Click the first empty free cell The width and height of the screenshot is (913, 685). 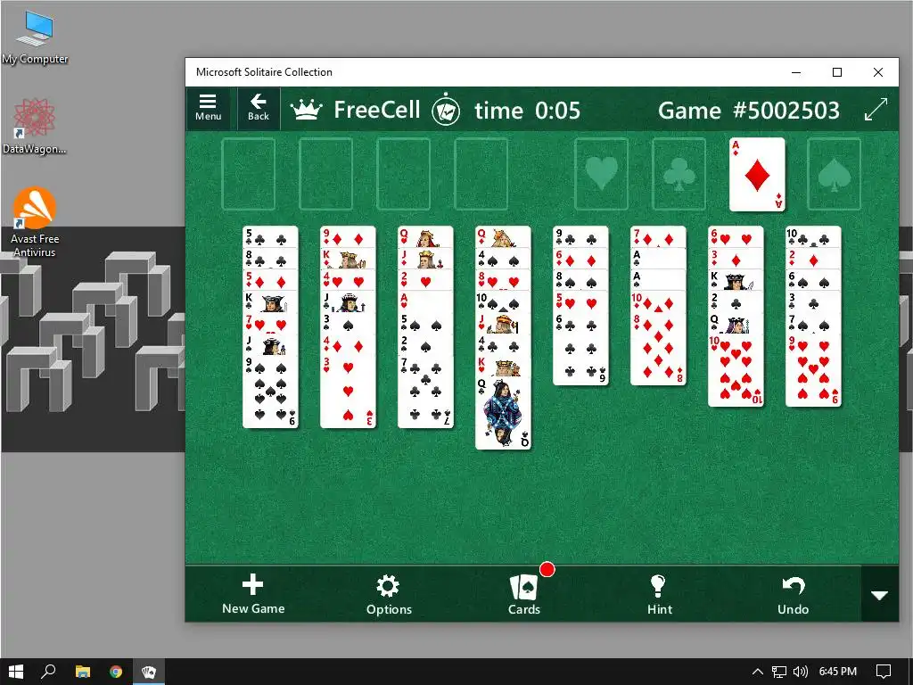(x=249, y=174)
